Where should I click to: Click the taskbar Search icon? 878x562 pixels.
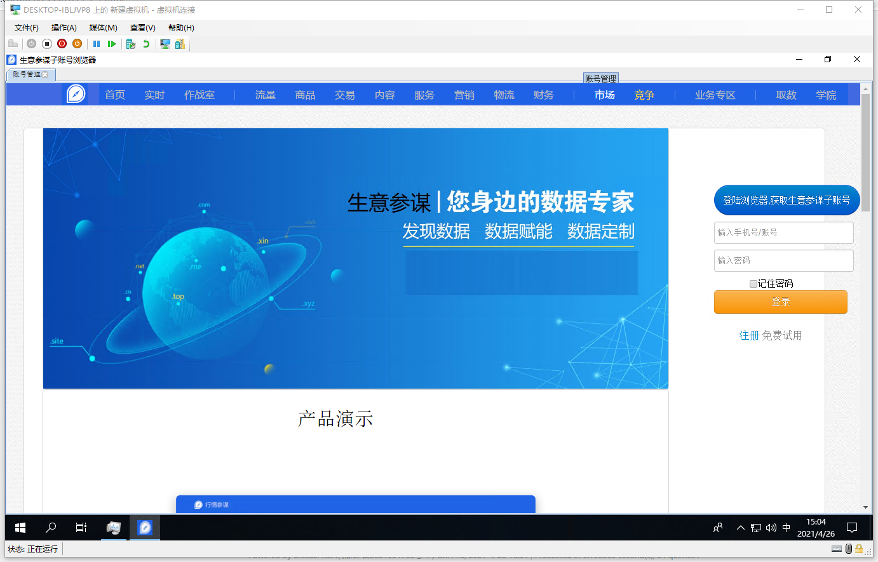(x=51, y=527)
